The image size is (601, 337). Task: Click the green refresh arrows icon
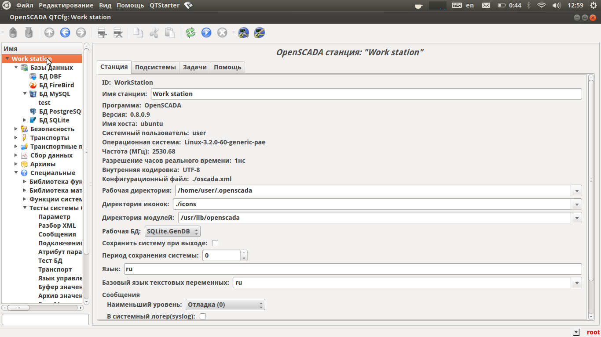[190, 33]
